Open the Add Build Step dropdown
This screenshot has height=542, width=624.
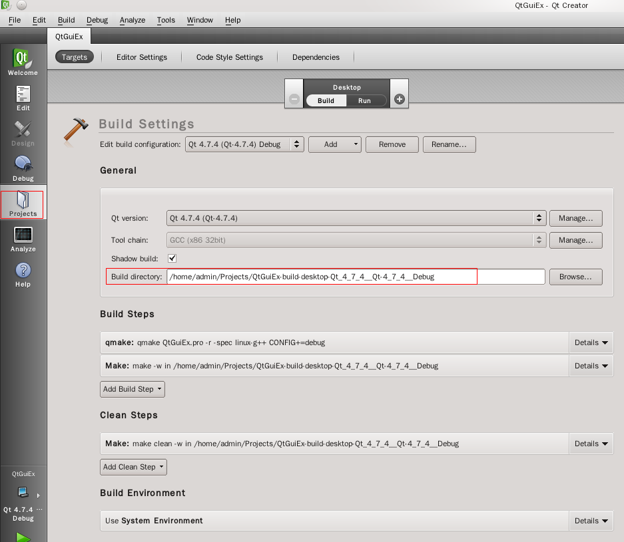(x=133, y=389)
